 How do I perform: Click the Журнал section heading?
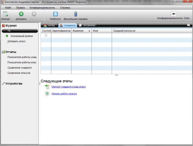(x=11, y=25)
